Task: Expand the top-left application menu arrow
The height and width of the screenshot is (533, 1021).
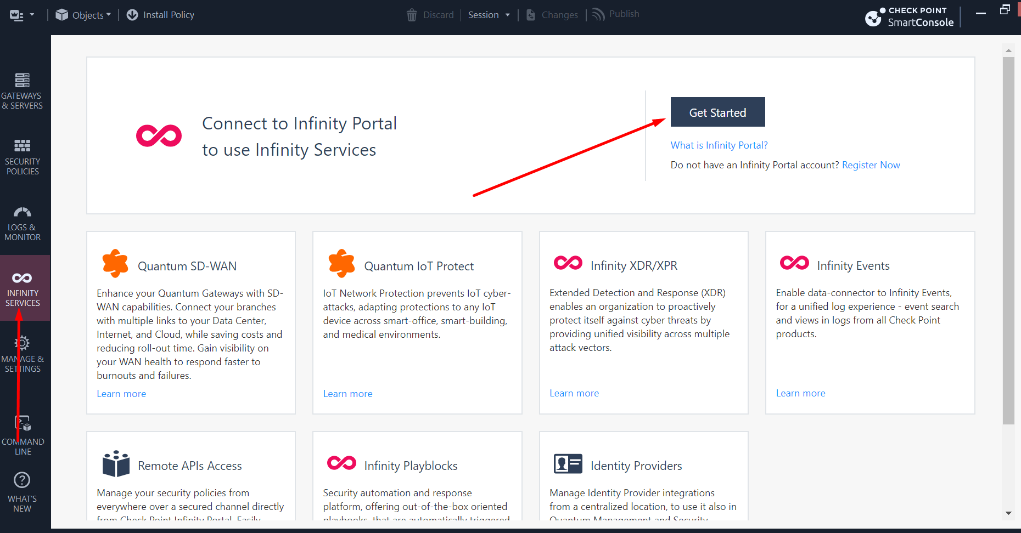Action: click(31, 14)
